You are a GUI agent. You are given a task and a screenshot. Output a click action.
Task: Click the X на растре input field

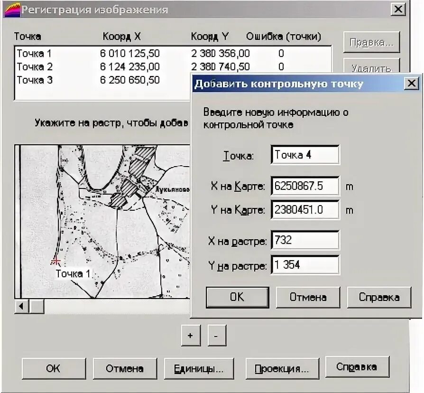[305, 240]
